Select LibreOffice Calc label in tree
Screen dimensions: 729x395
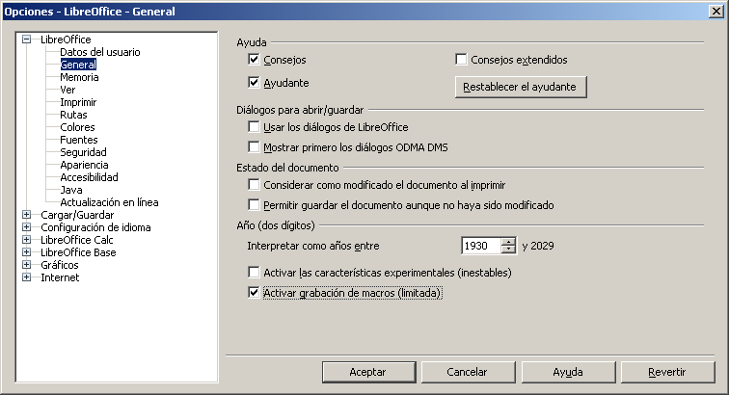click(x=77, y=240)
